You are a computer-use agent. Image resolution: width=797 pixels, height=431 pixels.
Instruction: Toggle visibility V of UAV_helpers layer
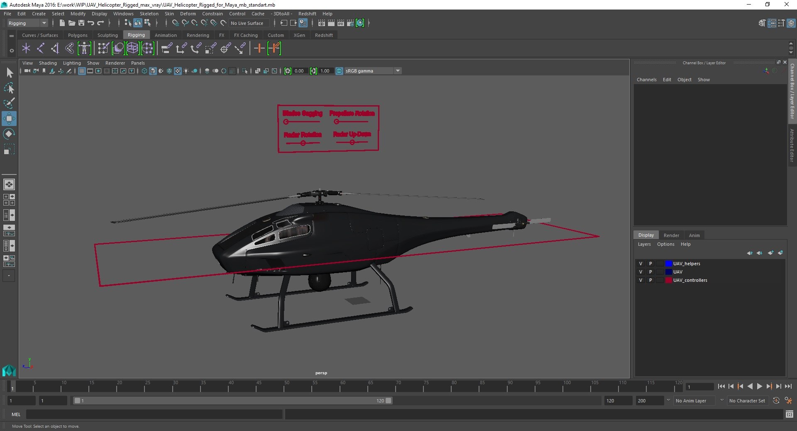(x=641, y=264)
